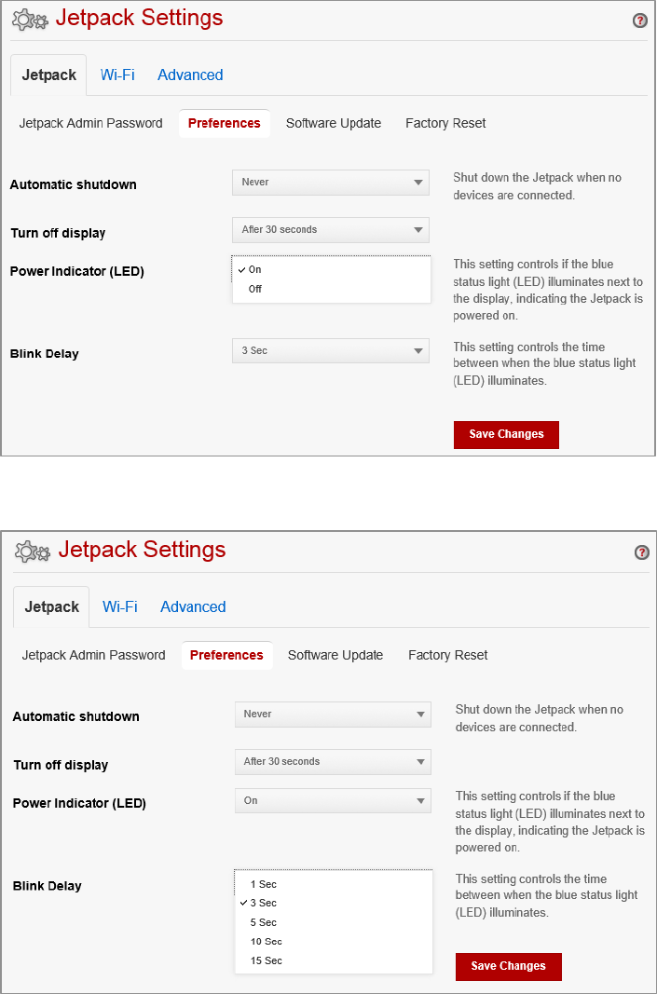Pick the 5 Sec blink delay option
The height and width of the screenshot is (994, 657).
(263, 922)
